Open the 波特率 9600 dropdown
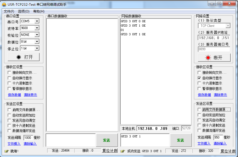 [37, 28]
